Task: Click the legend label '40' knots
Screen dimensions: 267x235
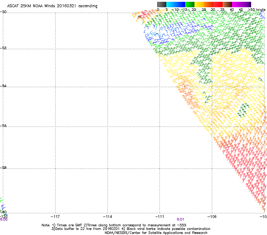Action: pyautogui.click(x=232, y=10)
